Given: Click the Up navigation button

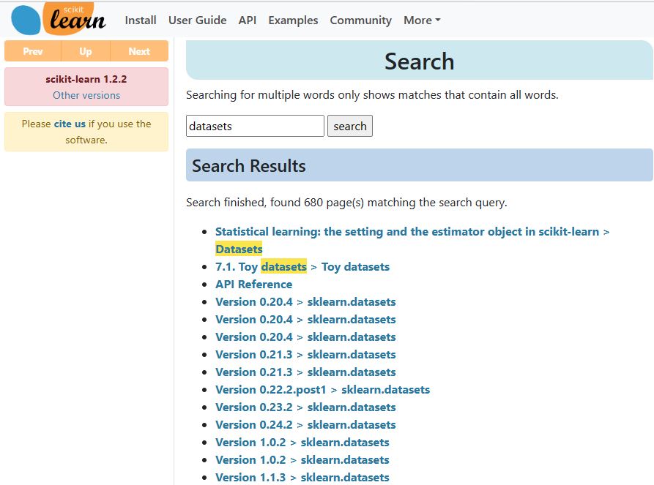Looking at the screenshot, I should pyautogui.click(x=86, y=51).
